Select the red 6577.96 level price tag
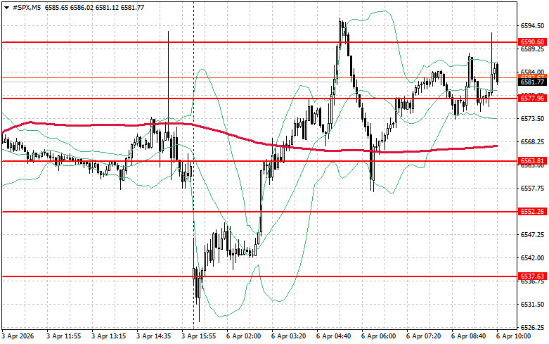Screen dimensions: 549x344 pos(532,98)
